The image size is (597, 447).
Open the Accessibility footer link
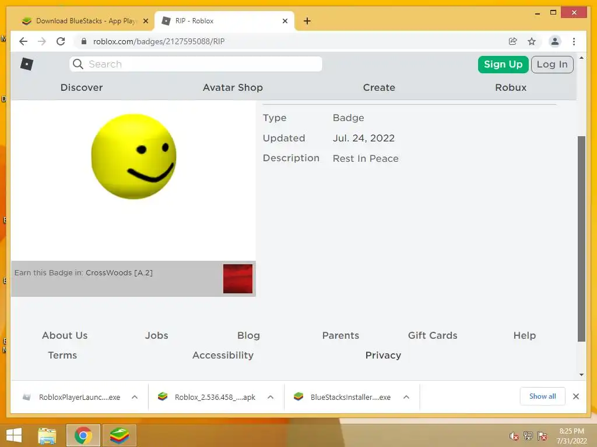point(223,355)
